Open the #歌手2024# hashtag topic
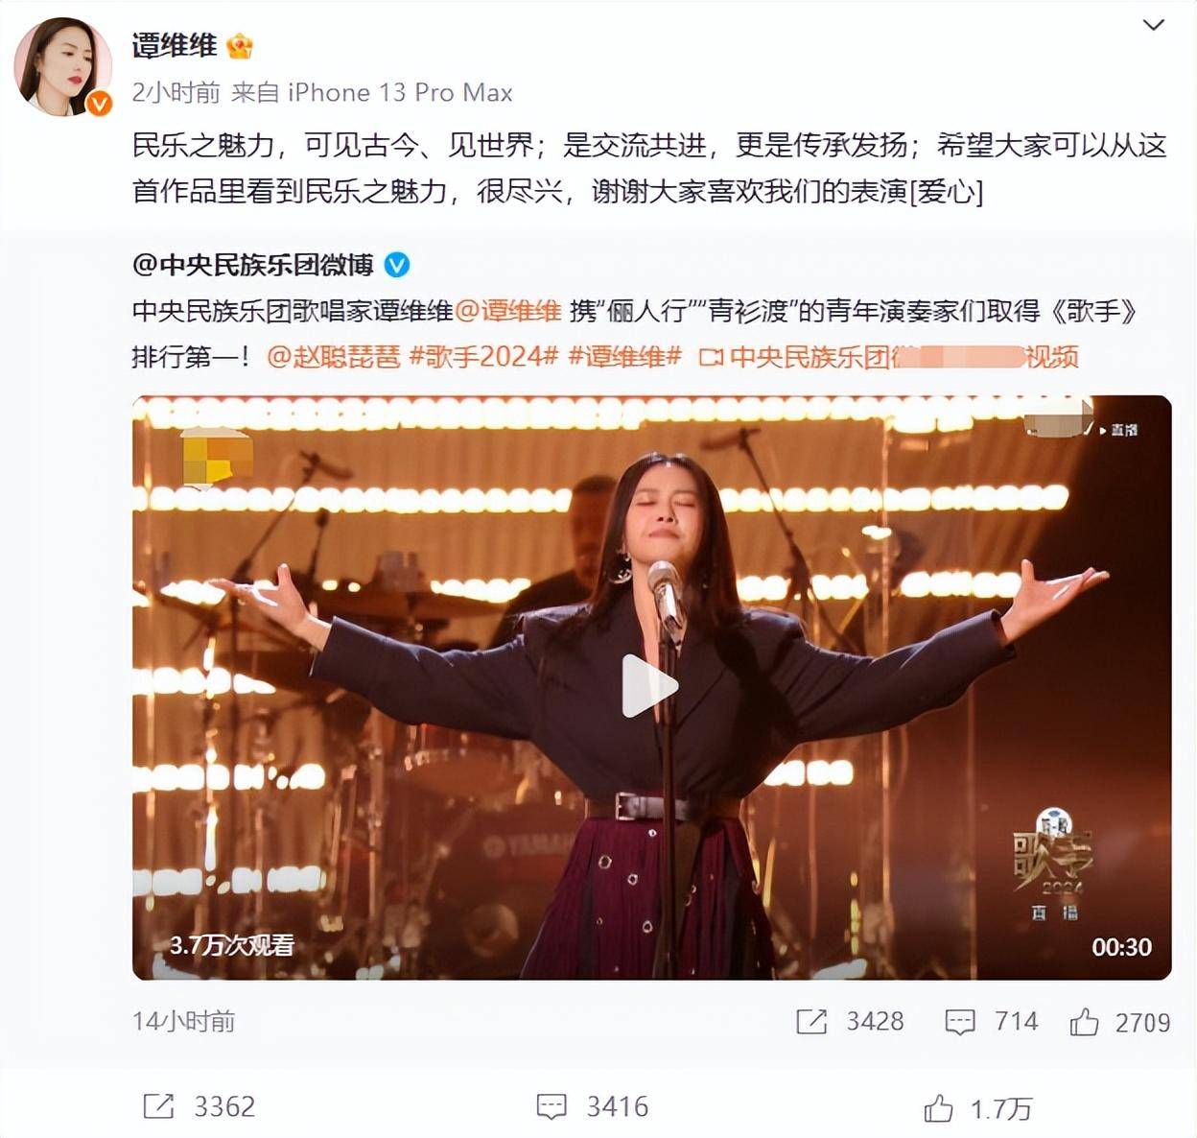The image size is (1197, 1138). [x=483, y=357]
